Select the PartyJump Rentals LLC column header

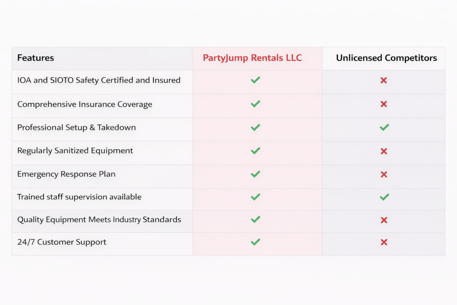pyautogui.click(x=252, y=58)
